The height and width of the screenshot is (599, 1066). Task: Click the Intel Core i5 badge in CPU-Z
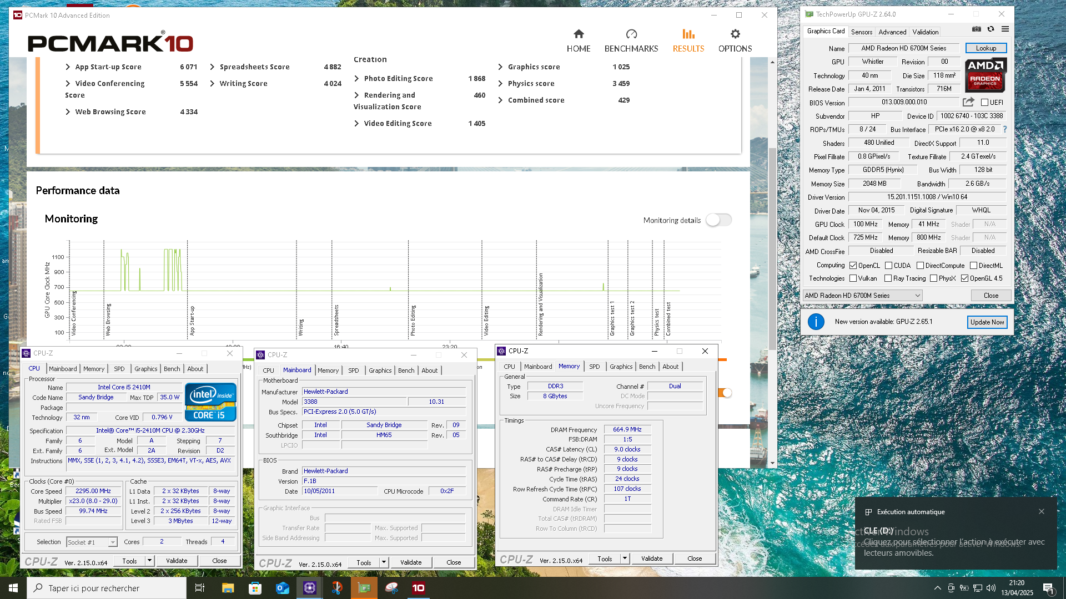click(210, 402)
